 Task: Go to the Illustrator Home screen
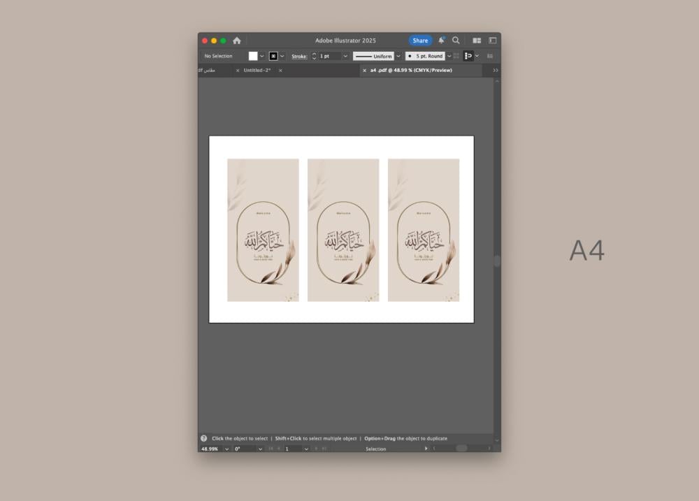tap(237, 41)
